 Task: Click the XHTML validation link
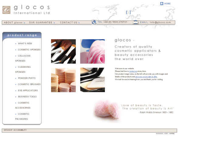click(x=172, y=134)
